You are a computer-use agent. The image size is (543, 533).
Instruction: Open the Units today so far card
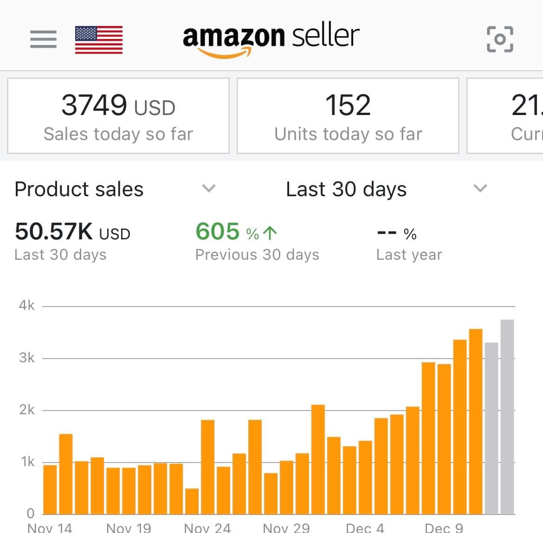348,116
